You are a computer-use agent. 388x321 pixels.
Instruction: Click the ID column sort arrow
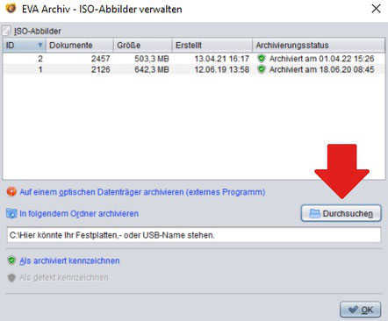40,45
